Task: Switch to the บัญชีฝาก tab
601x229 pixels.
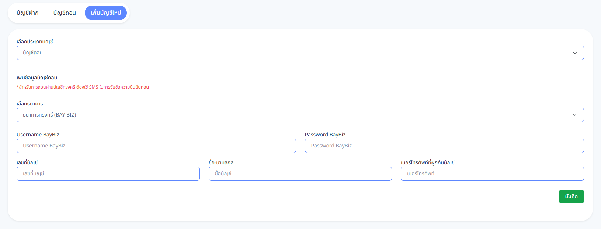Action: (28, 13)
